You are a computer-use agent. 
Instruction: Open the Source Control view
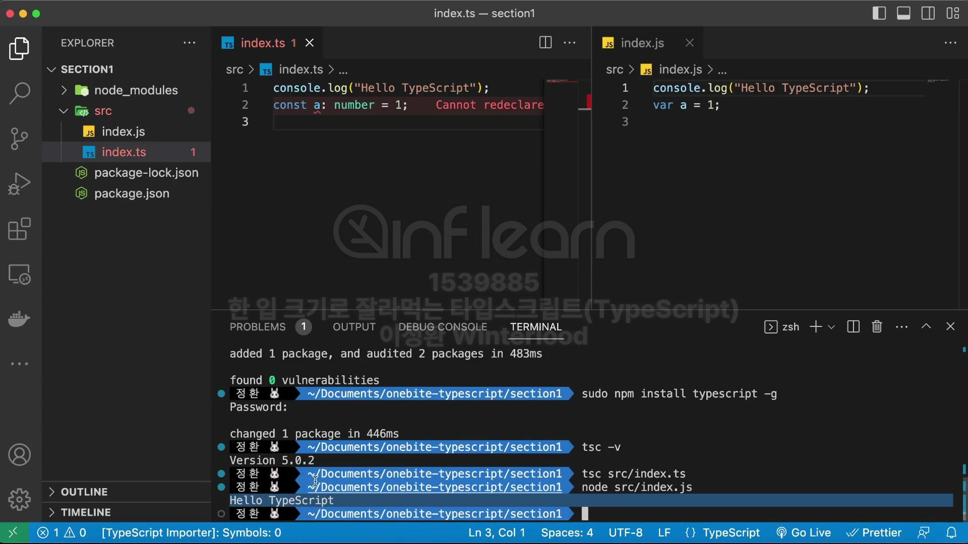[x=20, y=139]
